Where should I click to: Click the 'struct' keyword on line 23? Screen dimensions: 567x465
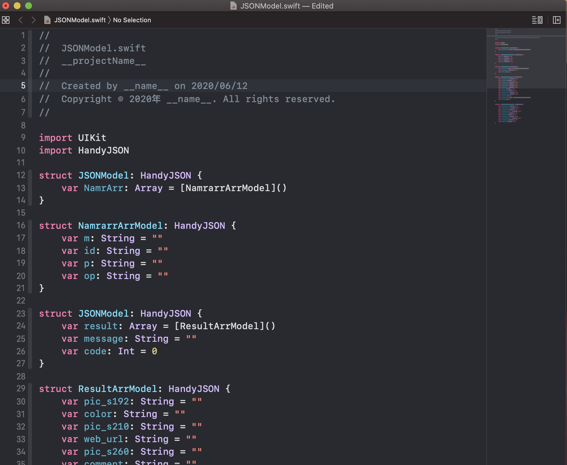click(56, 313)
